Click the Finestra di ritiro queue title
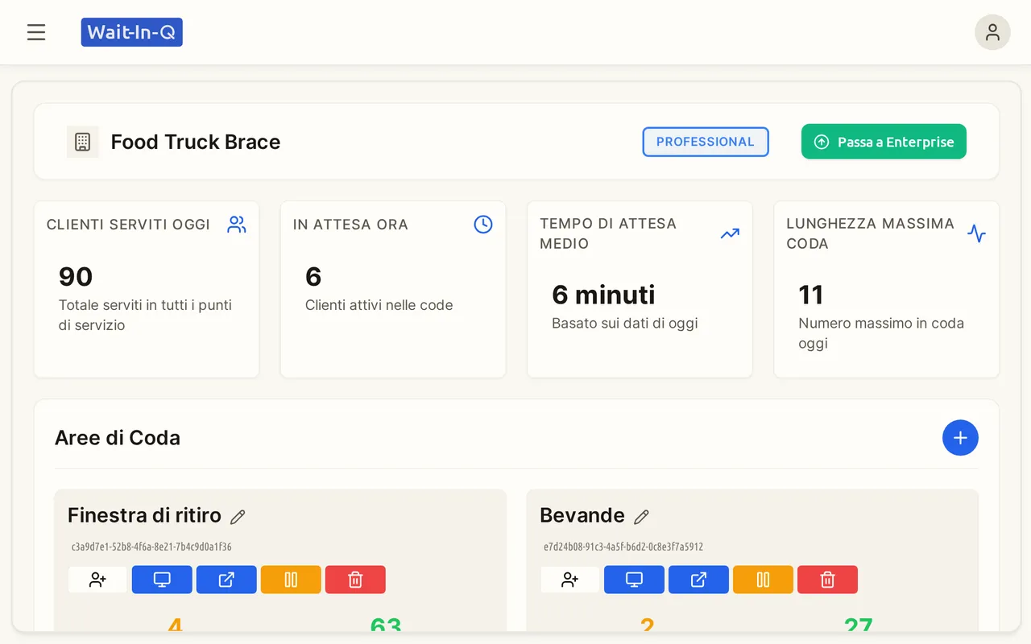 (x=144, y=515)
